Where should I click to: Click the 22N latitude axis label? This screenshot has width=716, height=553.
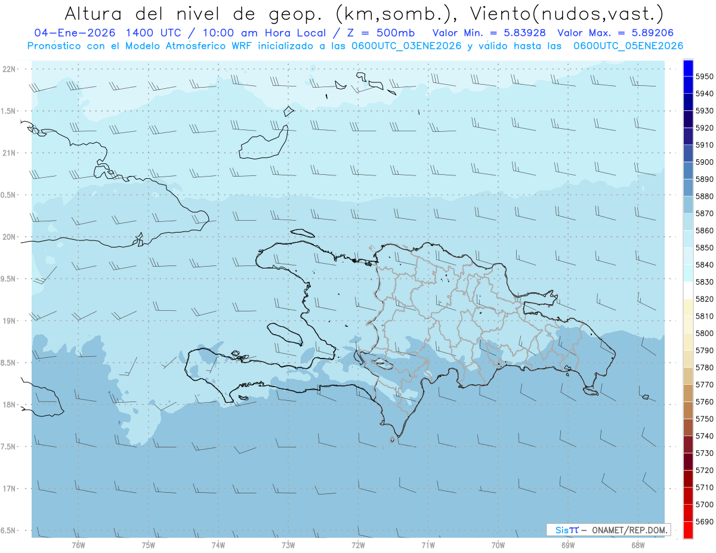pos(10,69)
